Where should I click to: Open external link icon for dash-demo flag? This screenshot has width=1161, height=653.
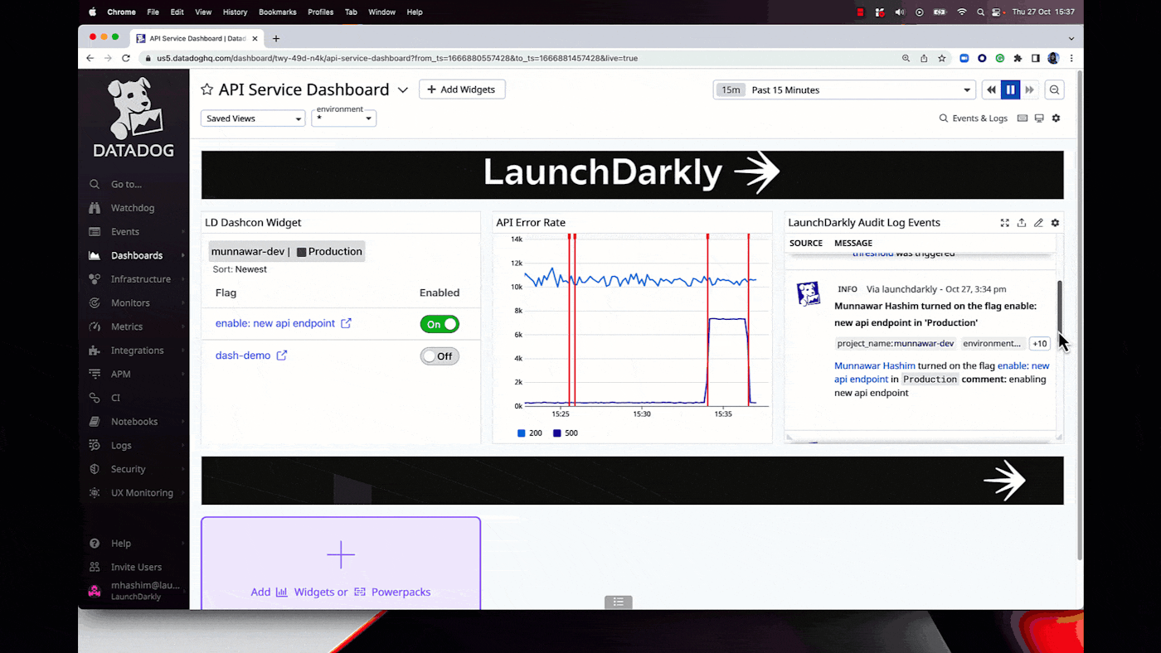[282, 356]
